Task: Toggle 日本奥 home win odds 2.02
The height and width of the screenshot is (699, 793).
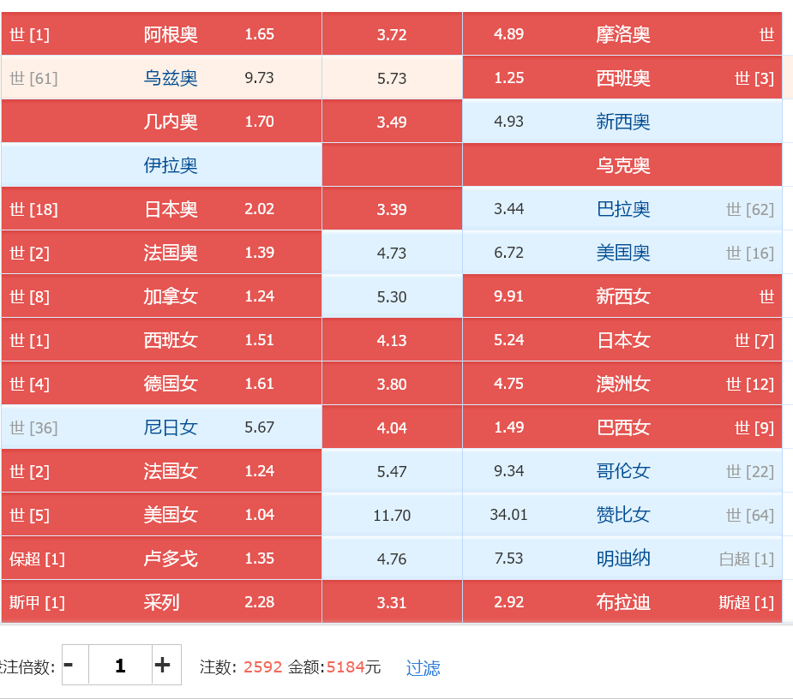Action: [x=161, y=209]
